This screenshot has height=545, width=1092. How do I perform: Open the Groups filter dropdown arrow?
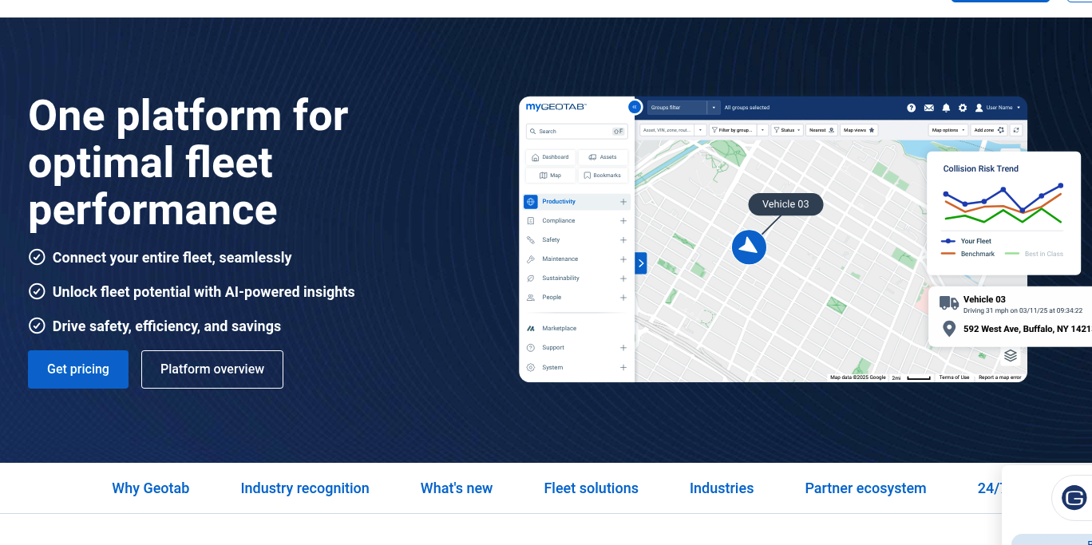(x=714, y=108)
